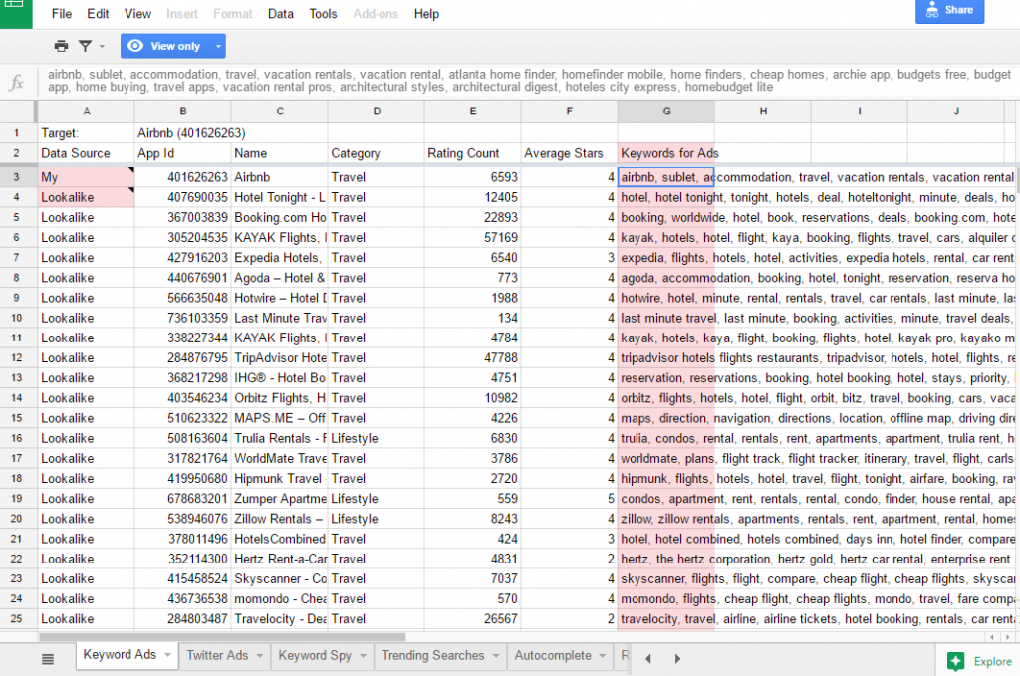
Task: Click the blue Share button
Action: 949,10
